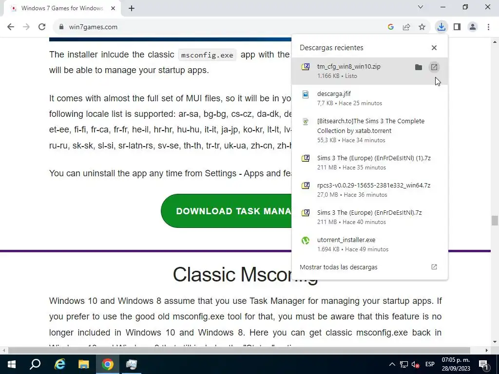Click the rpcs3 7z archive icon

pos(306,186)
